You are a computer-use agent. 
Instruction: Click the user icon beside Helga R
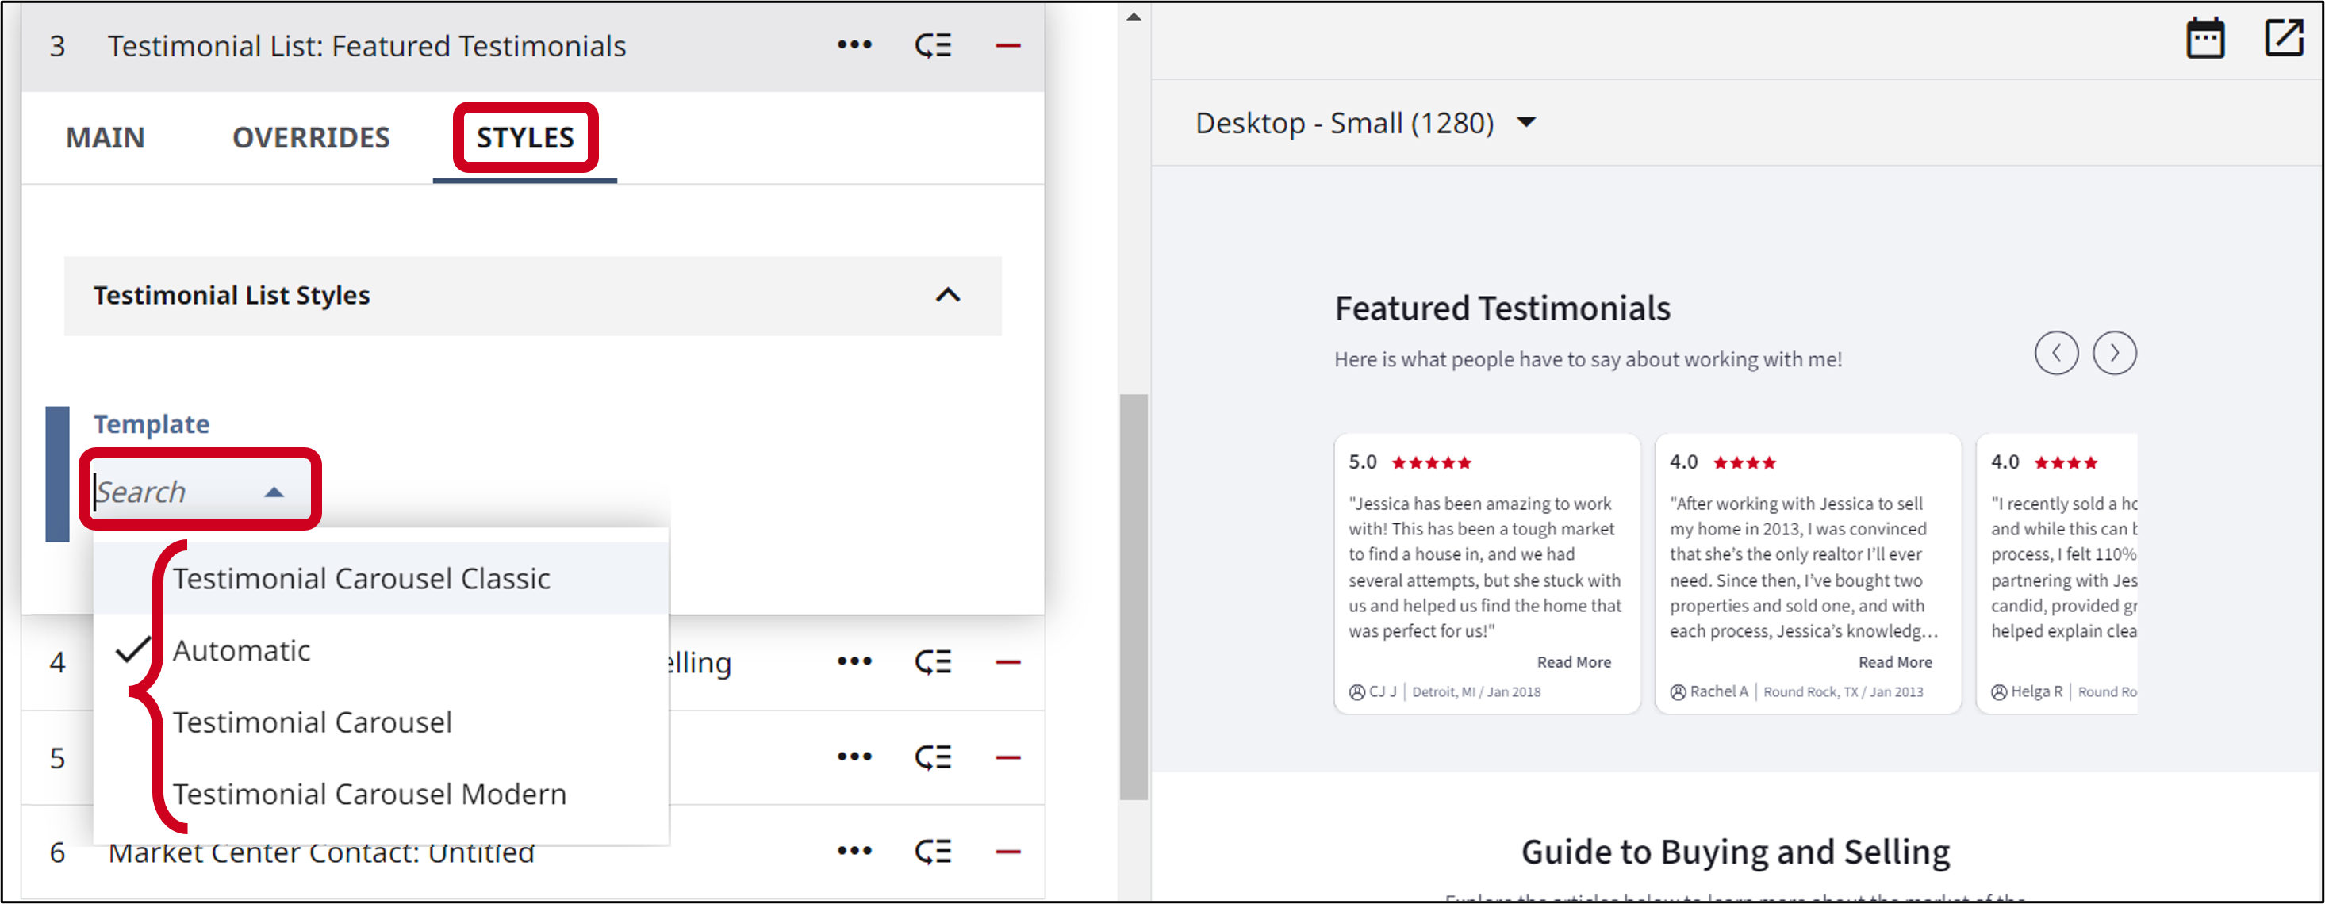pyautogui.click(x=1999, y=692)
